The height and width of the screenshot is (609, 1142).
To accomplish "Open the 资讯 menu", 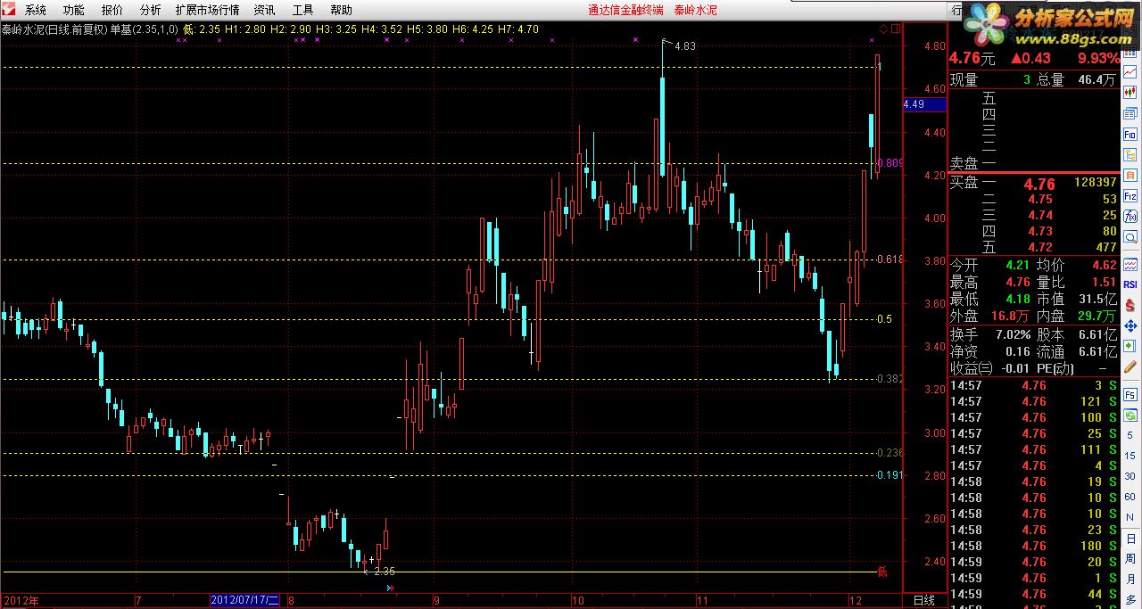I will click(264, 11).
